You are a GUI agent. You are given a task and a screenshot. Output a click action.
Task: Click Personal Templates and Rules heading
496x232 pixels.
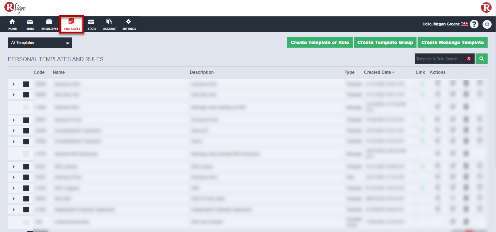(56, 59)
